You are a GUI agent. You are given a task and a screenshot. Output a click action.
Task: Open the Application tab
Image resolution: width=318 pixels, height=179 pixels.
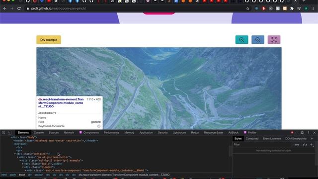146,133
